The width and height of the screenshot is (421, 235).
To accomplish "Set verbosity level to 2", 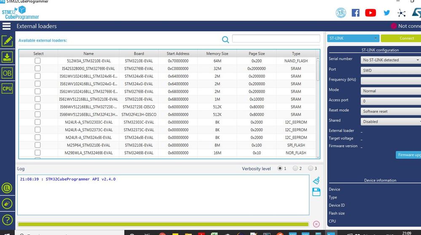I will point(295,168).
